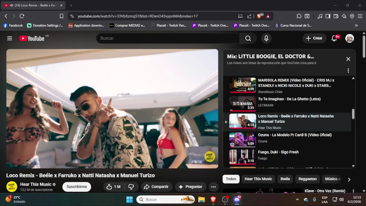This screenshot has height=206, width=366.
Task: Play Ozuna - La Modelo Ft Cardi B
Action: [x=287, y=139]
